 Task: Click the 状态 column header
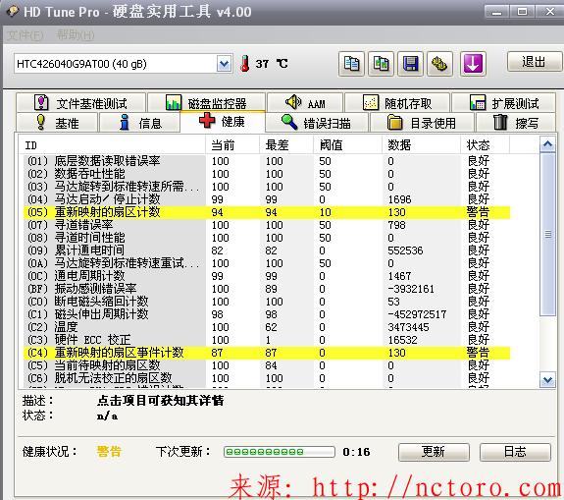pyautogui.click(x=486, y=145)
